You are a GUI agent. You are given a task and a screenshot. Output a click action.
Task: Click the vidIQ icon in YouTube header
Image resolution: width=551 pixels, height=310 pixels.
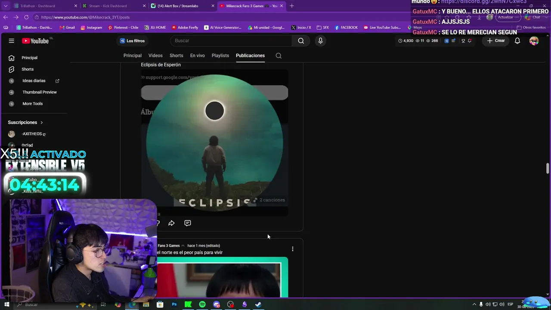(446, 41)
